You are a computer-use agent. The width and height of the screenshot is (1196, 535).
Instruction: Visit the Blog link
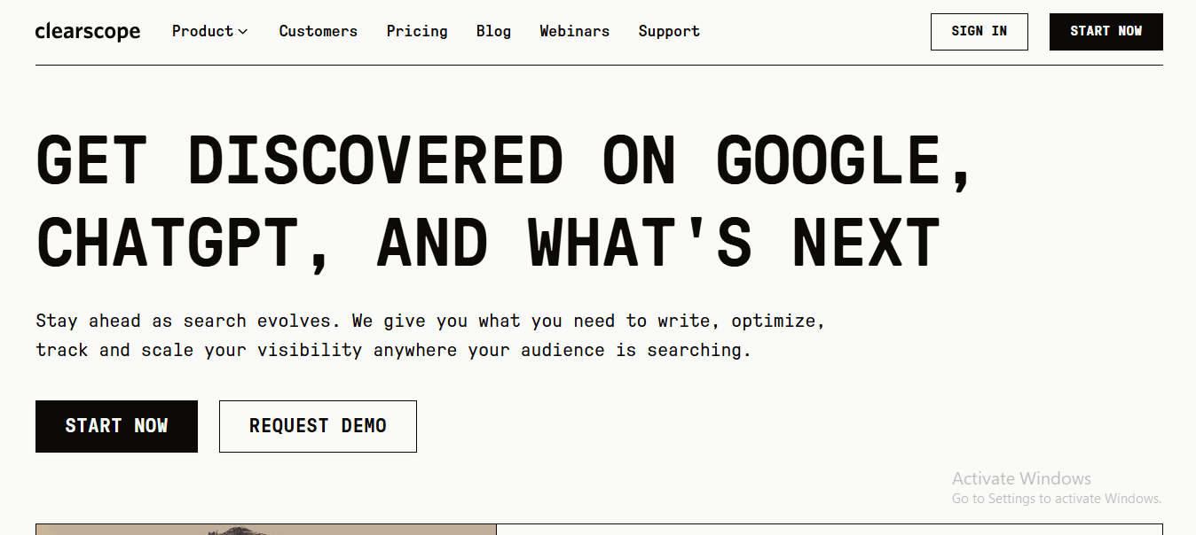tap(493, 32)
